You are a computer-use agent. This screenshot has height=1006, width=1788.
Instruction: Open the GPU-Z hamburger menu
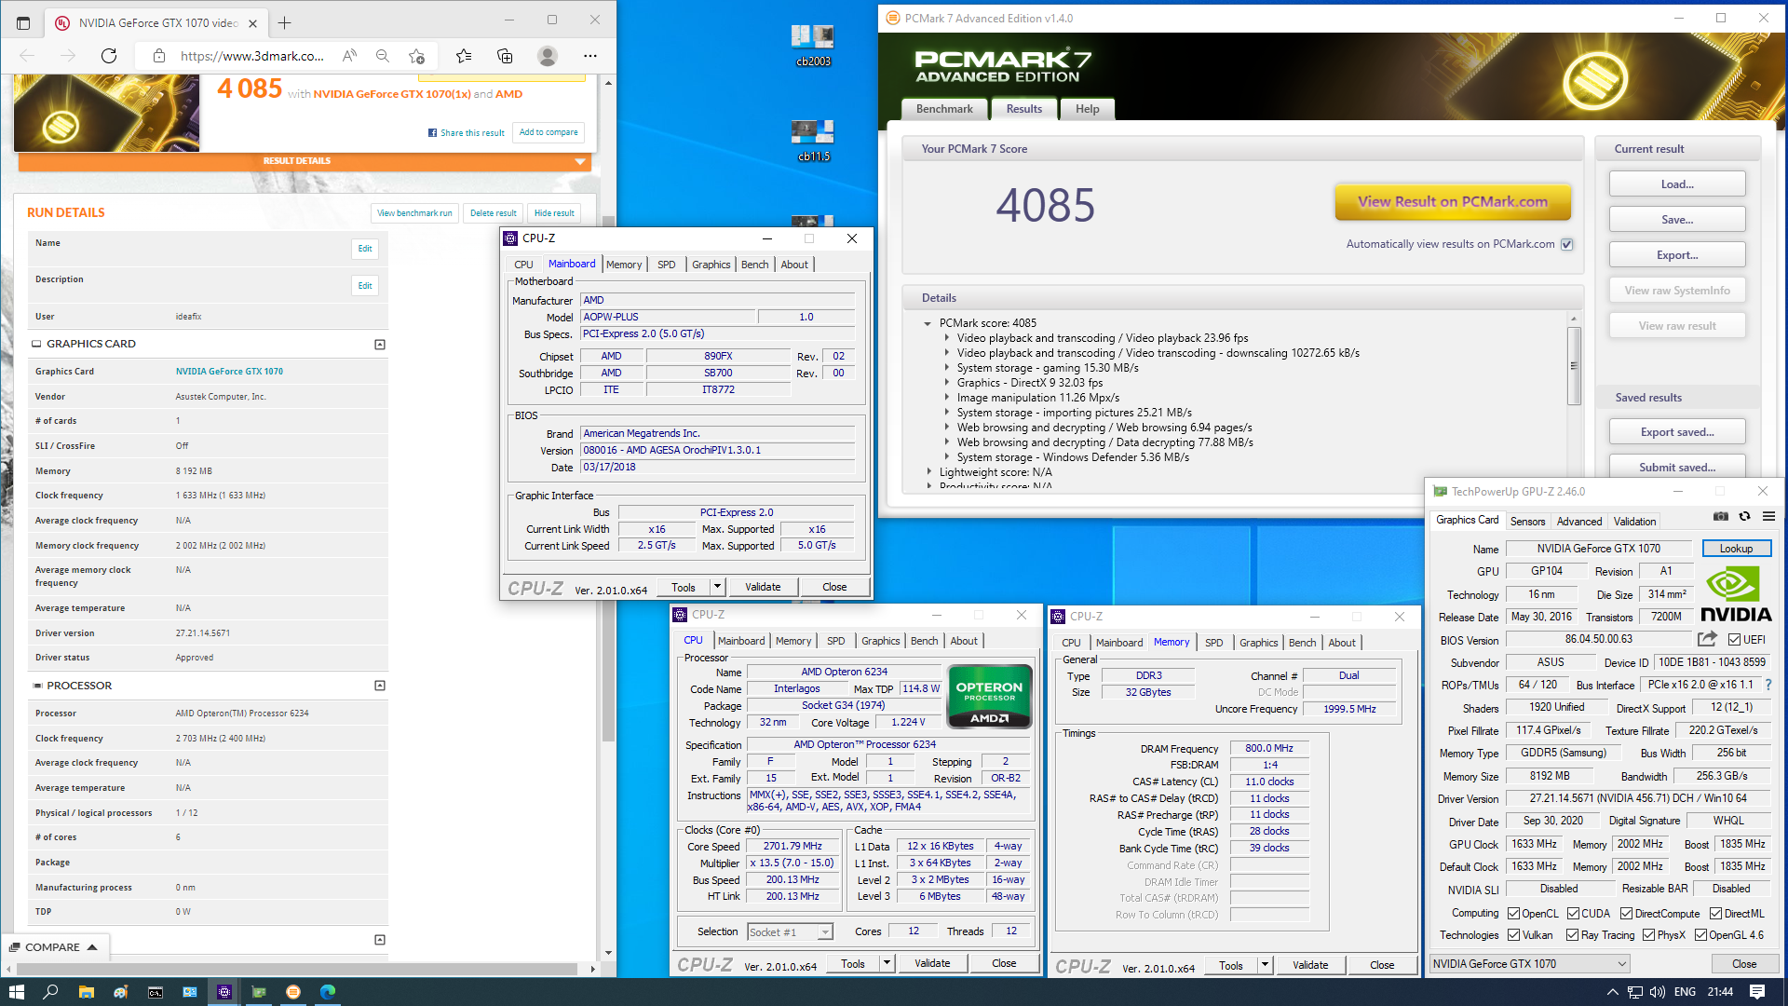pos(1768,517)
